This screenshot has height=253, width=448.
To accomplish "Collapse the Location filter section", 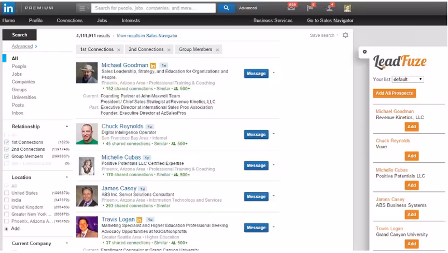I will click(x=67, y=177).
